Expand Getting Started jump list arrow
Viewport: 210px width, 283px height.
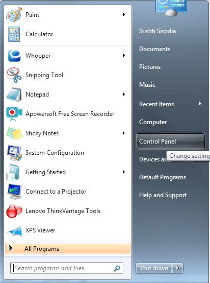point(124,172)
